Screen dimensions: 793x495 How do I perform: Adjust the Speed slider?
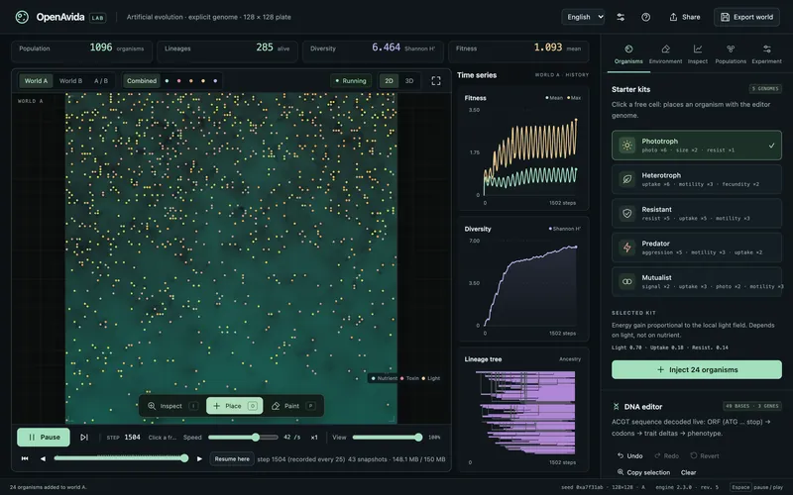[243, 438]
